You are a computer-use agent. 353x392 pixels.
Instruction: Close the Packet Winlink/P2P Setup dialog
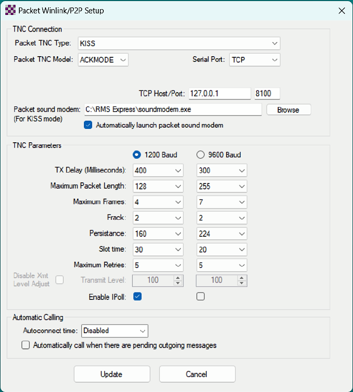click(341, 11)
